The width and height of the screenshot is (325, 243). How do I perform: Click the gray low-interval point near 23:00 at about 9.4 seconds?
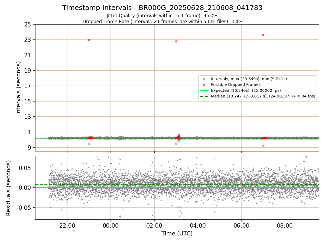tap(89, 144)
